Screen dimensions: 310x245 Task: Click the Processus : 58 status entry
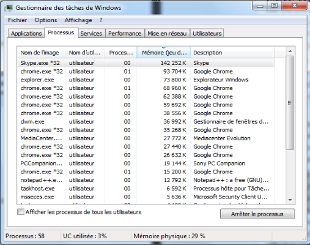(25, 236)
